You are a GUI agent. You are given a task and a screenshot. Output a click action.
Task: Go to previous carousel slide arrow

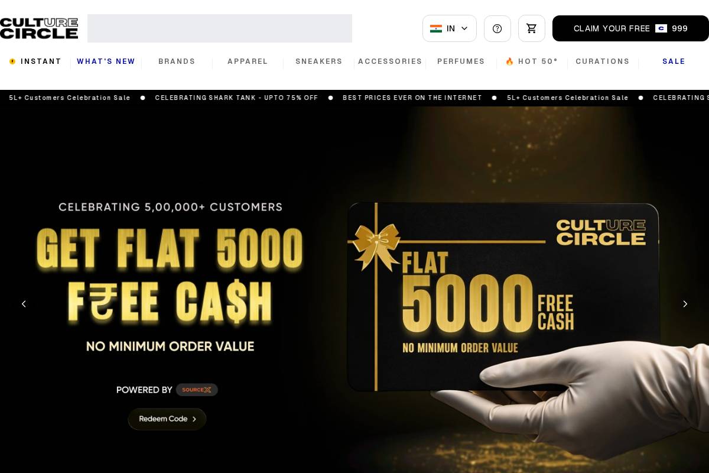pos(24,304)
